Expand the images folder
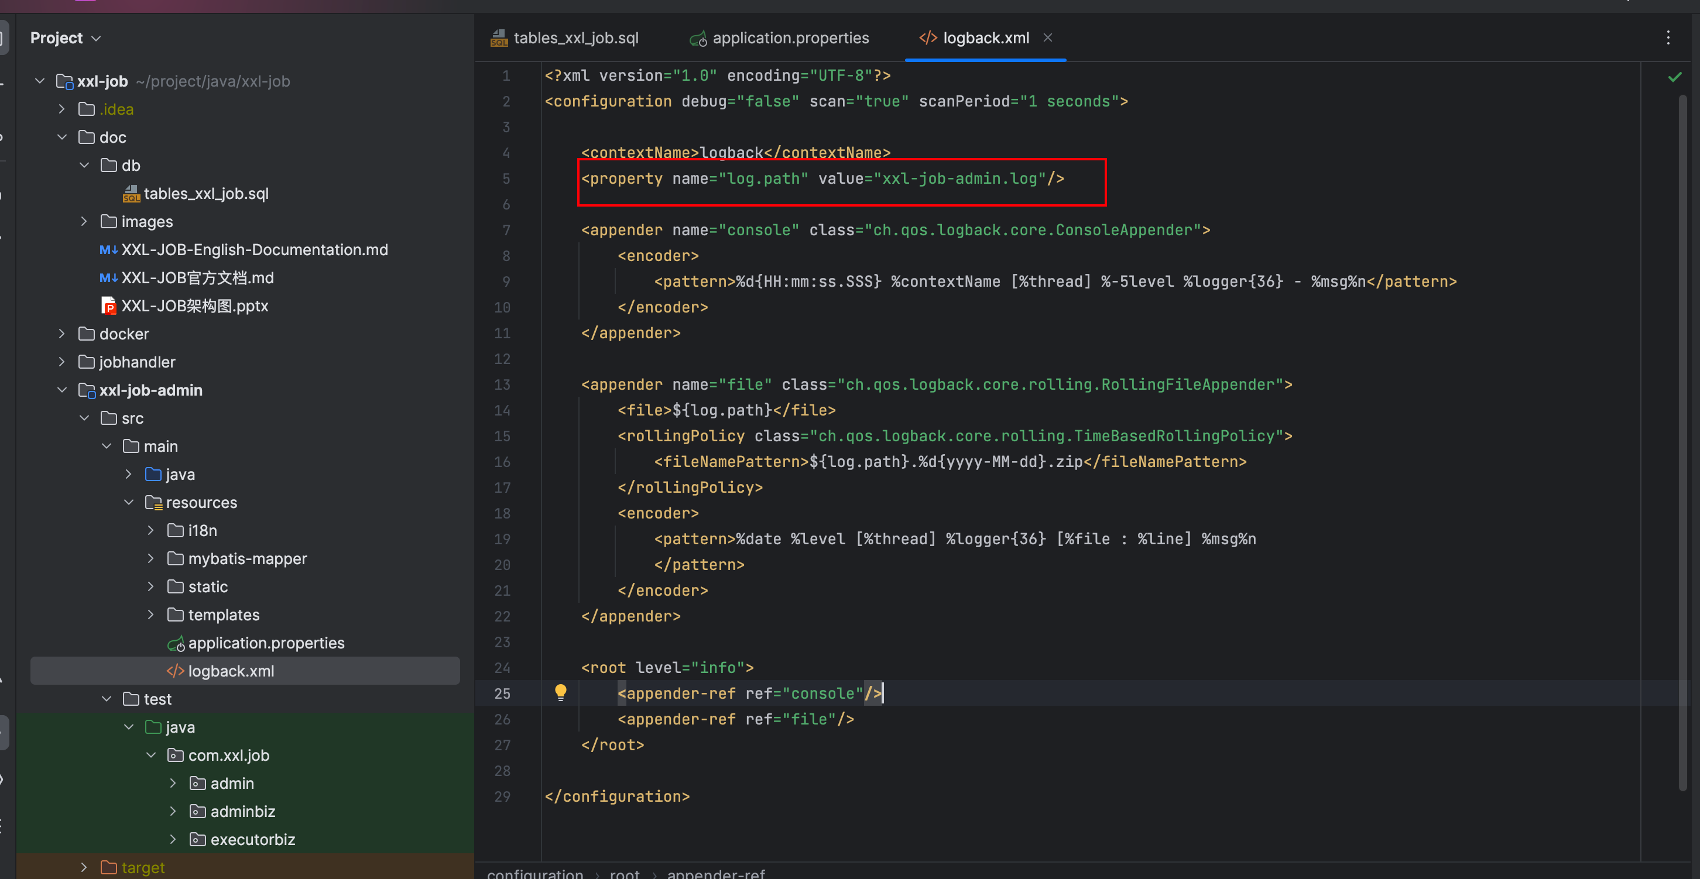The image size is (1700, 879). point(84,221)
